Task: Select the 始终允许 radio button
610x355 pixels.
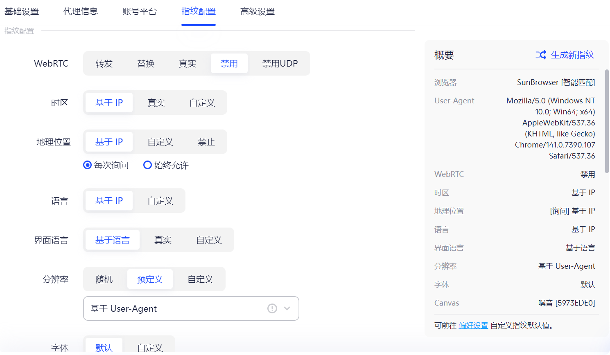Action: point(147,165)
